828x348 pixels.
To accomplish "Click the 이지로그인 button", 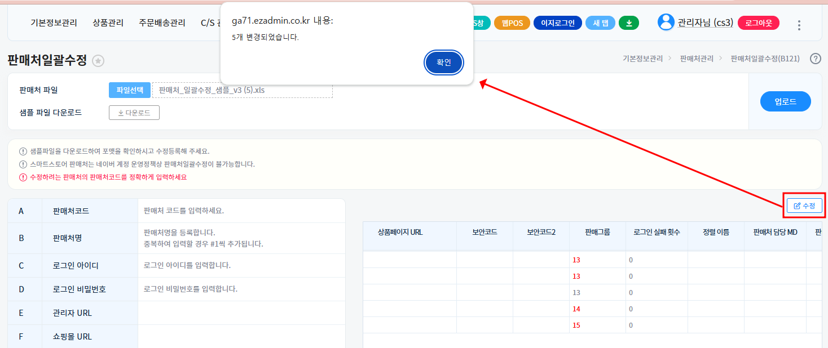I will tap(557, 23).
